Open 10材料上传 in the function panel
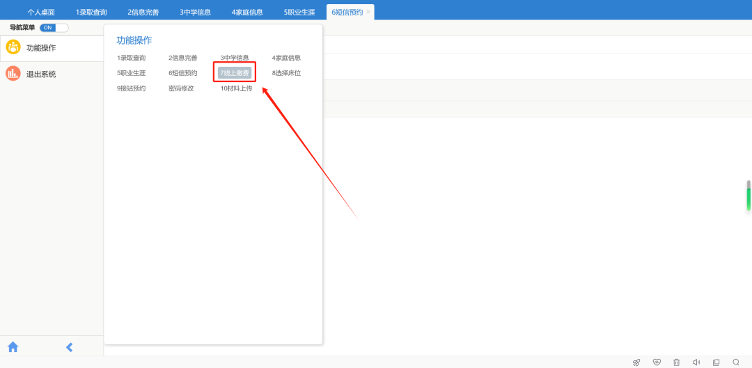Screen dimensions: 752x368 tap(236, 88)
